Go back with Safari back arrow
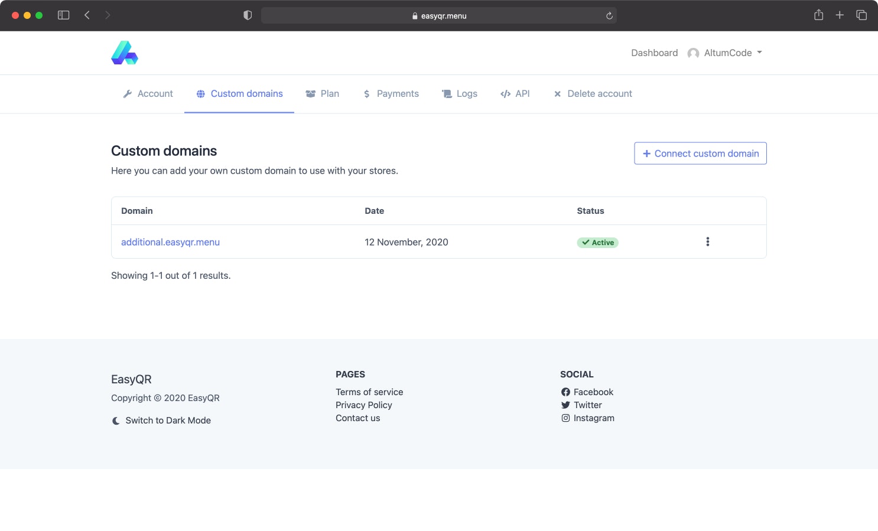The width and height of the screenshot is (878, 531). (87, 15)
